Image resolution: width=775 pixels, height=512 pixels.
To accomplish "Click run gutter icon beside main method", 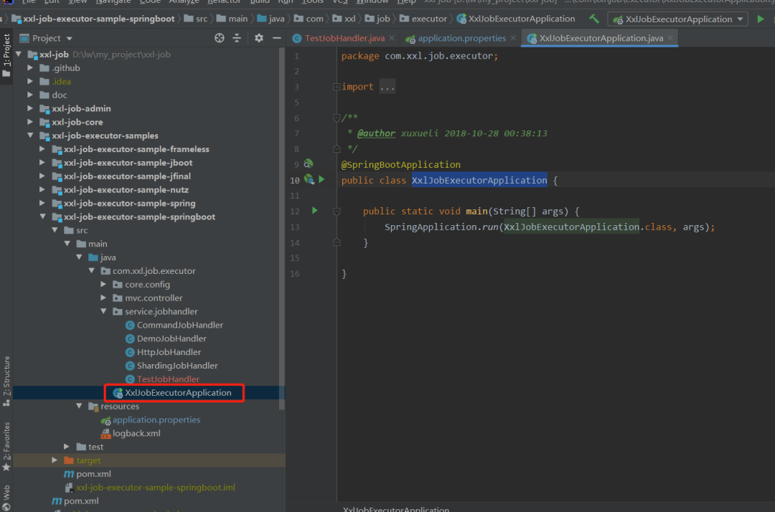I will [x=314, y=211].
